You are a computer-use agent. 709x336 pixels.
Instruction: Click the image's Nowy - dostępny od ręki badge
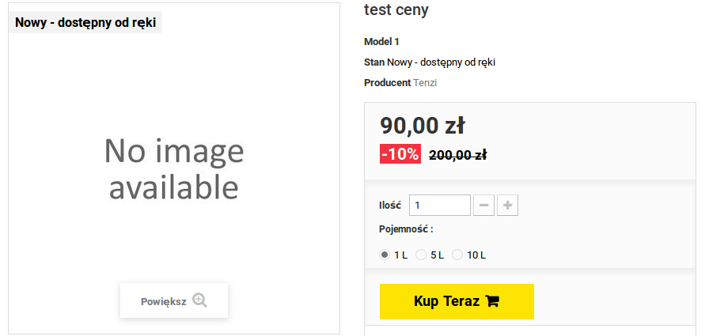pos(85,23)
